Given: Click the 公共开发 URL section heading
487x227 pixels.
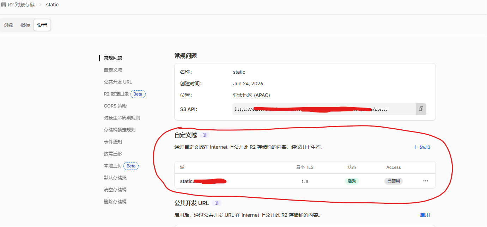Looking at the screenshot, I should 191,203.
